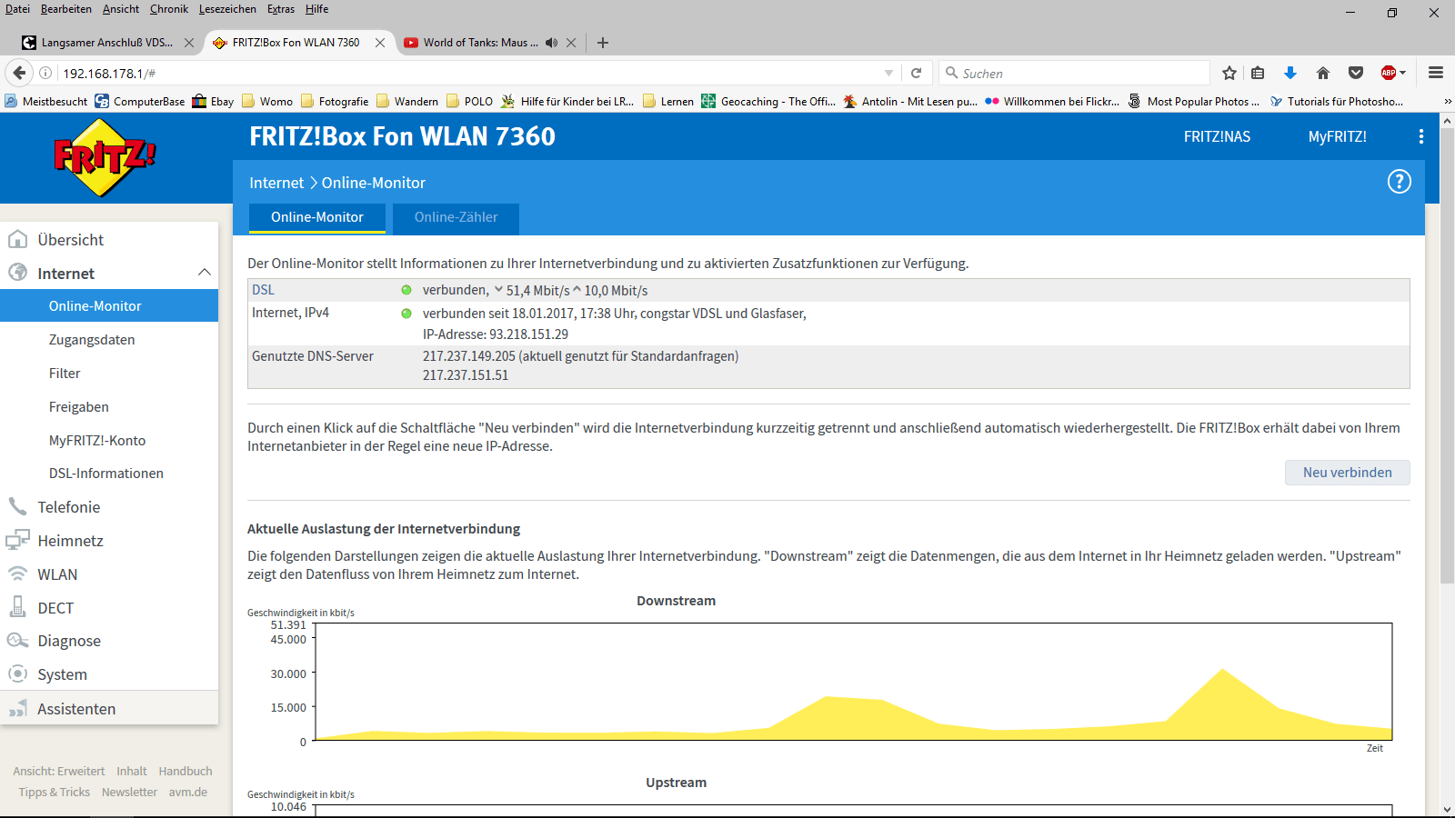
Task: Open the Ansicht menu
Action: [121, 9]
